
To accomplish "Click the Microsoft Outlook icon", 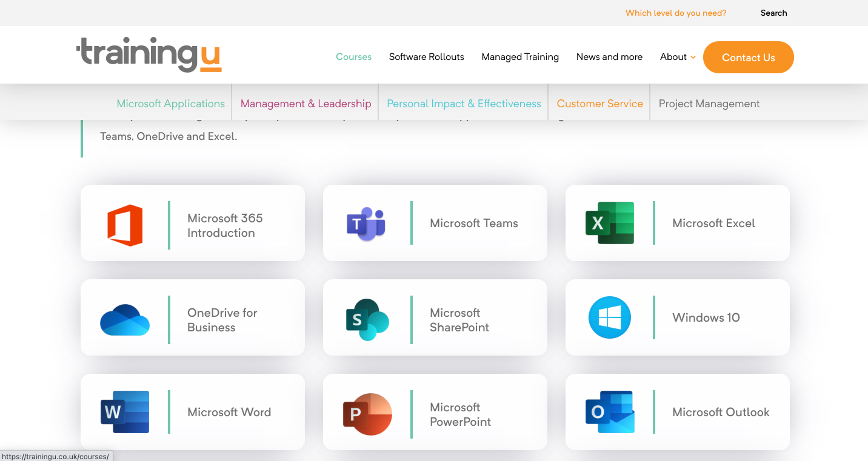I will coord(610,412).
